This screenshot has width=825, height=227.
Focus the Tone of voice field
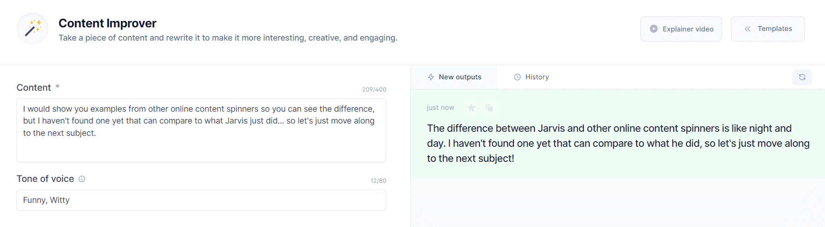201,200
